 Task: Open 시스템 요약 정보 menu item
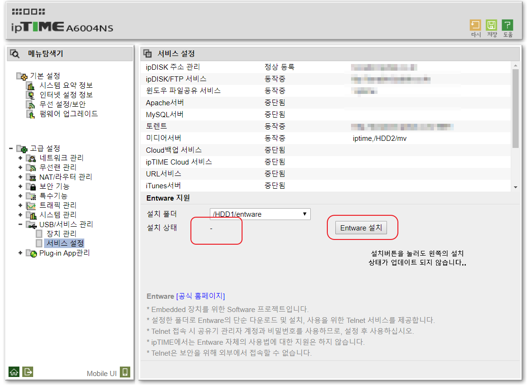[x=66, y=85]
